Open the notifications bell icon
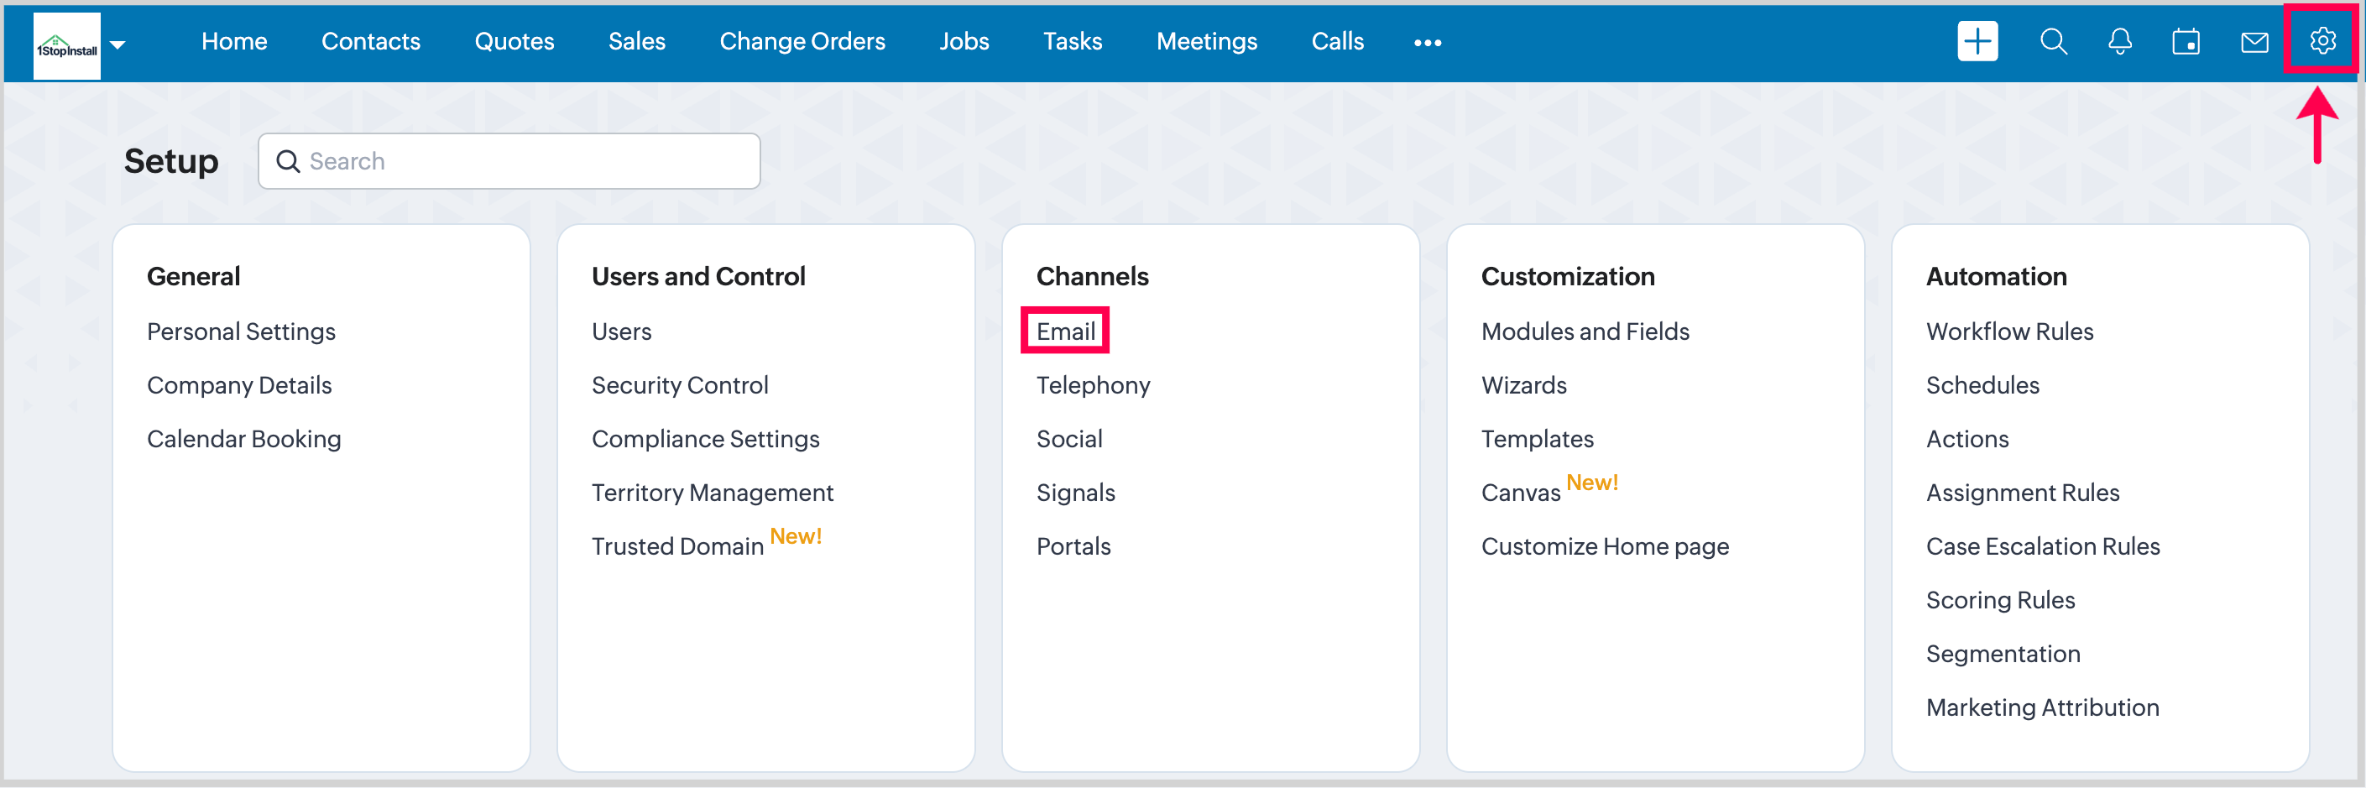Image resolution: width=2366 pixels, height=788 pixels. coord(2119,41)
